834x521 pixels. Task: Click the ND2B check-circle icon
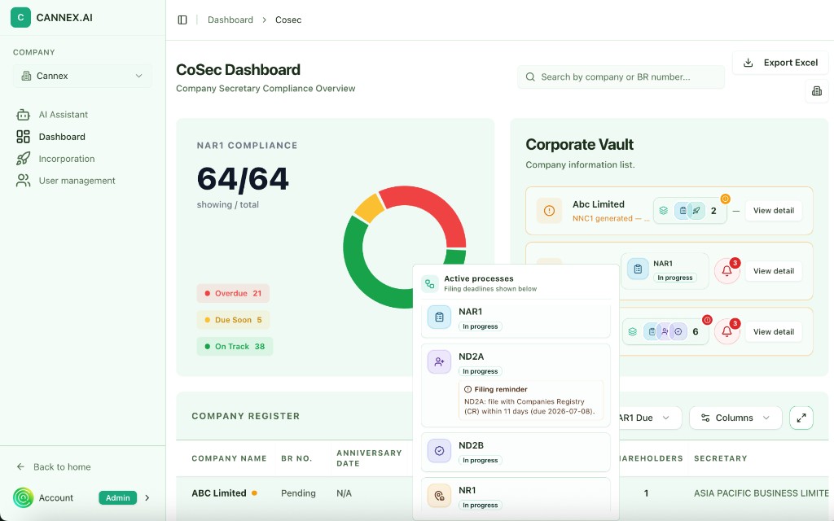coord(439,451)
